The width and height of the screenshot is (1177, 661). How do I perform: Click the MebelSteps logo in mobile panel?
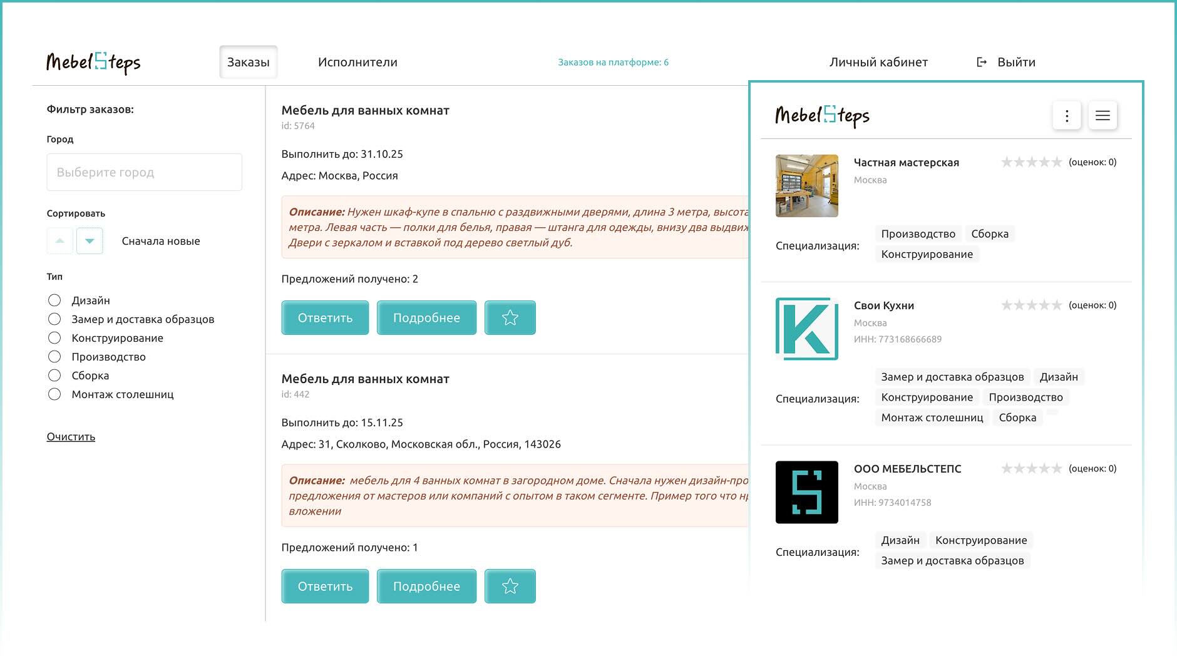[822, 115]
